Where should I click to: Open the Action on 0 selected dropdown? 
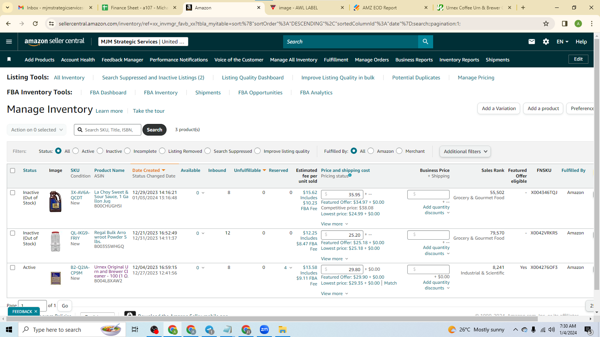pos(37,130)
